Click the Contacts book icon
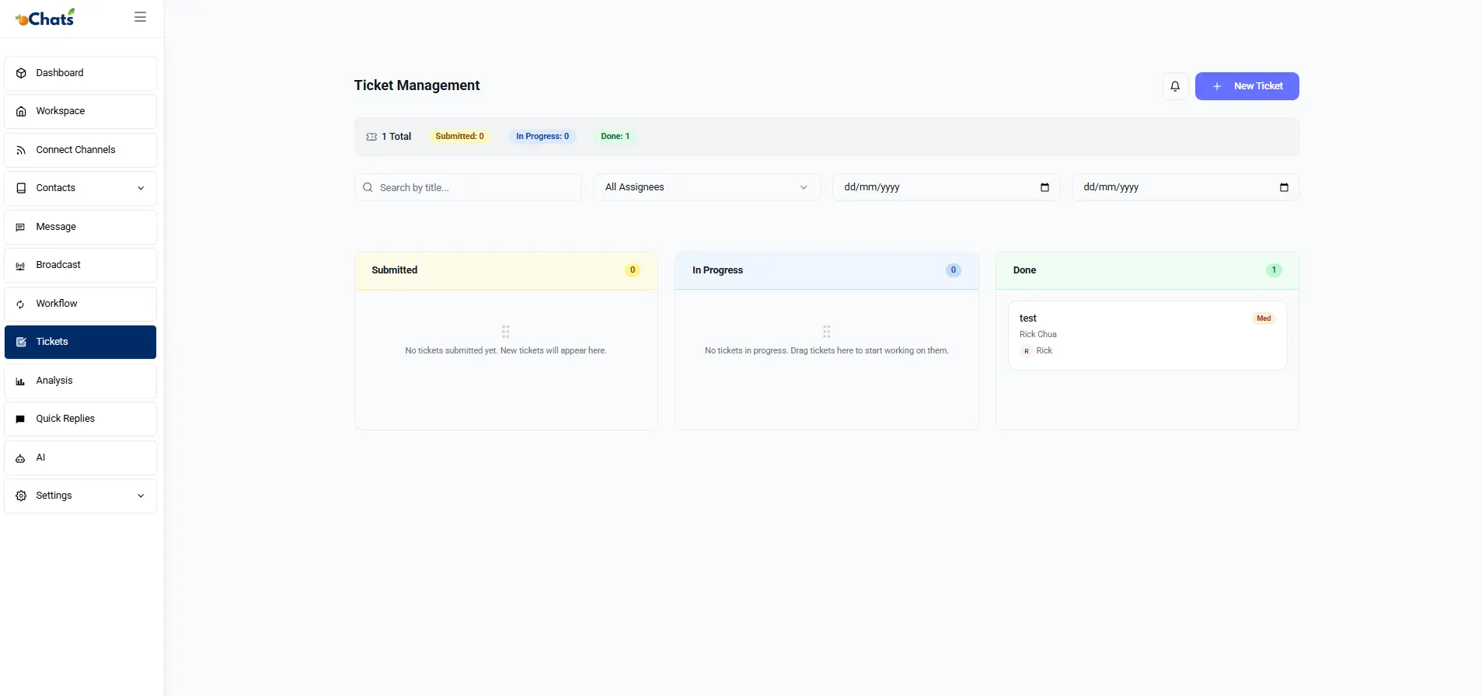The height and width of the screenshot is (696, 1482). 21,188
